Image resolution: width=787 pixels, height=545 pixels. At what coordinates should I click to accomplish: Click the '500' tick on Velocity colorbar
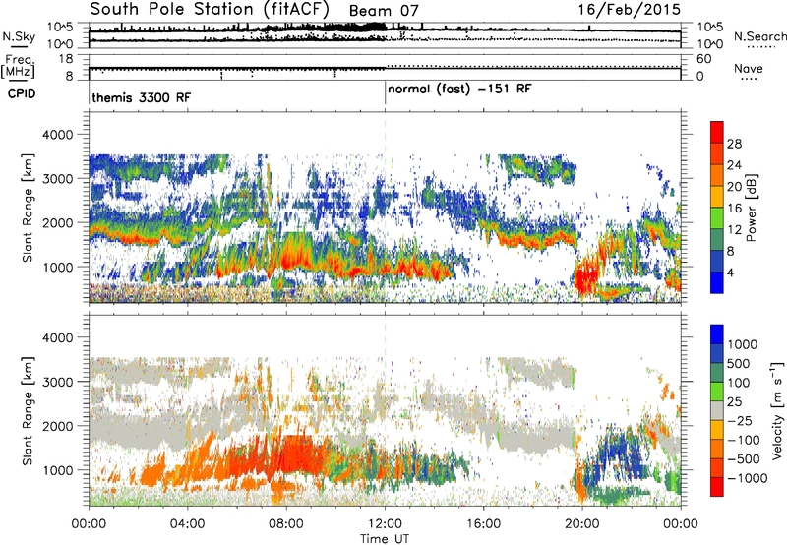pos(739,364)
